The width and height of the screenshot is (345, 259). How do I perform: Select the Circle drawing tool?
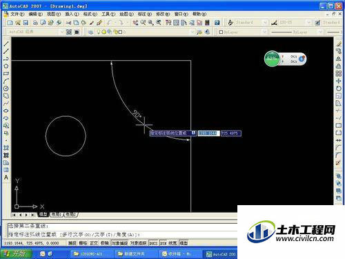point(6,88)
